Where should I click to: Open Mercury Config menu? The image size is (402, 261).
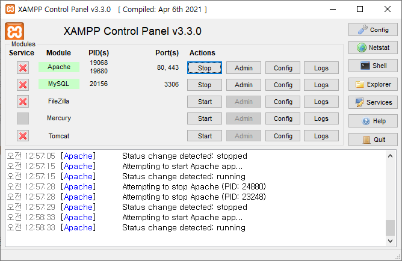(283, 118)
